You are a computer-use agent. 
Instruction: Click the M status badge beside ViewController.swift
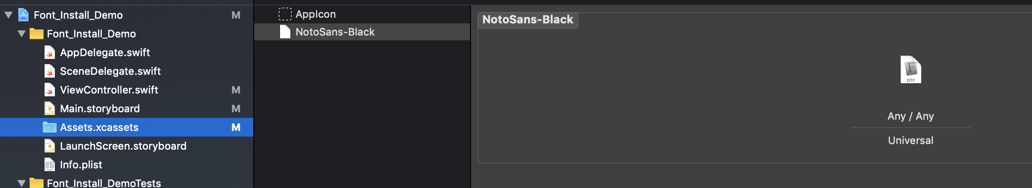click(x=236, y=90)
